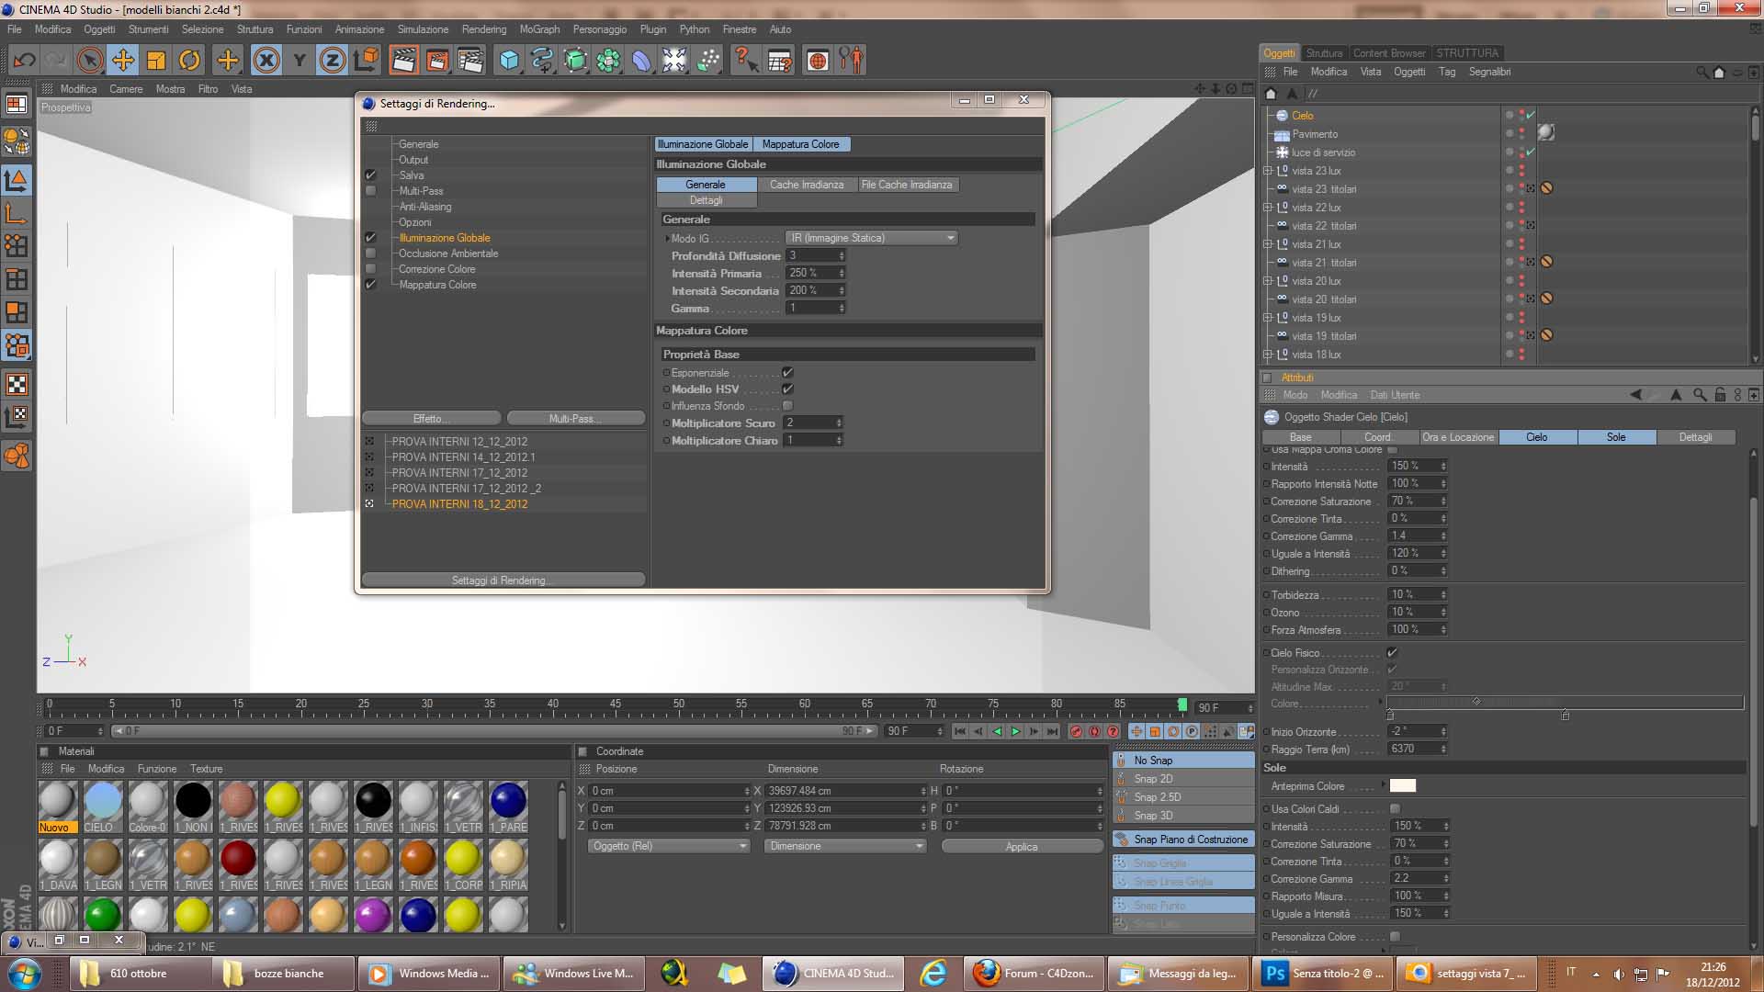Open Firefox Forum C4Dzone taskbar item

tap(1034, 973)
